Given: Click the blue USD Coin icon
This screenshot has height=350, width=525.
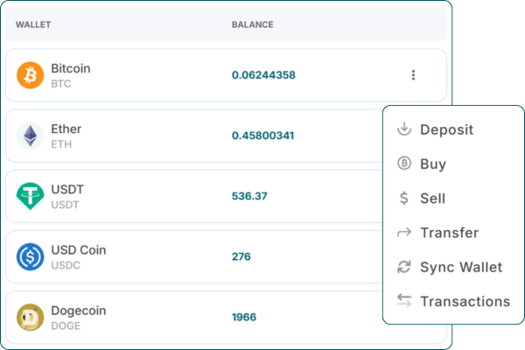Looking at the screenshot, I should [x=30, y=256].
